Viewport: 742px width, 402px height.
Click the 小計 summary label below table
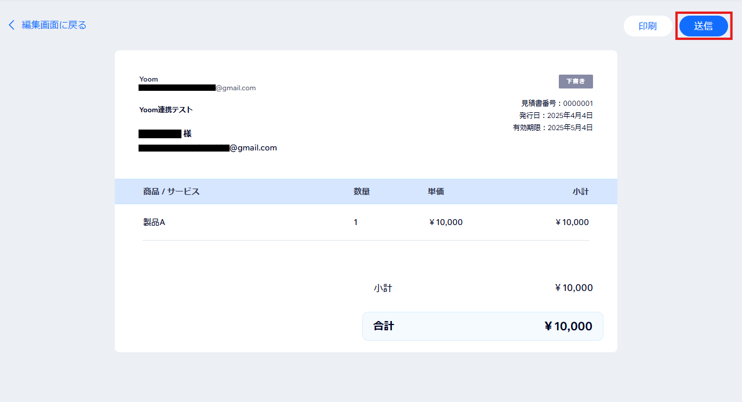click(383, 288)
